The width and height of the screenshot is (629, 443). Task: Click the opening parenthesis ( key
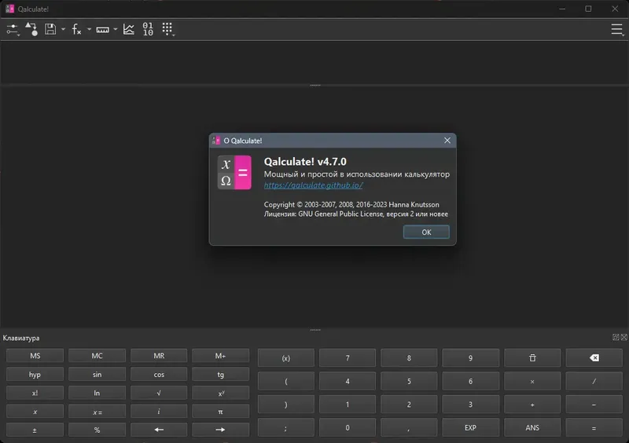286,381
